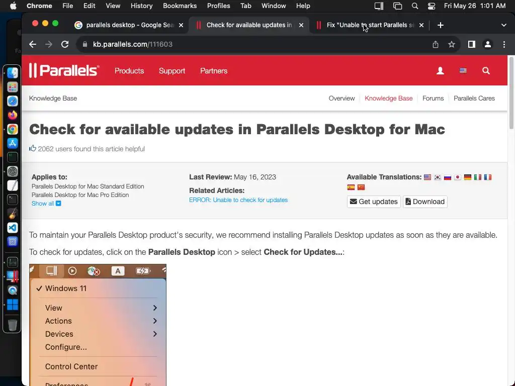Switch to Fix Unable to start Parallels tab
Screen dimensions: 515x386
pos(369,25)
